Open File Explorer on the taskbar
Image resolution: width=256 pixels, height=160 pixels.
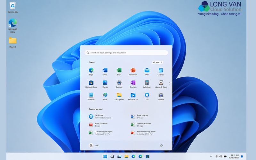tap(126, 156)
